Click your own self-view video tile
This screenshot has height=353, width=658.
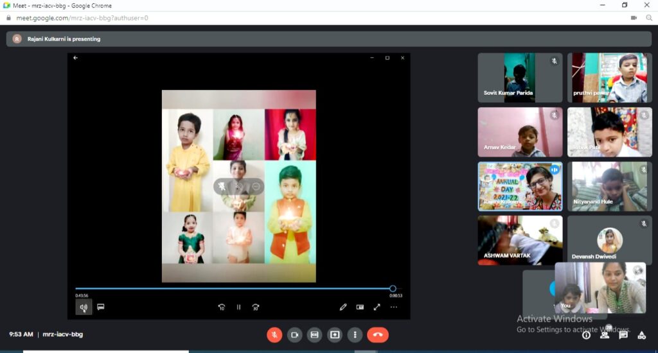[600, 288]
